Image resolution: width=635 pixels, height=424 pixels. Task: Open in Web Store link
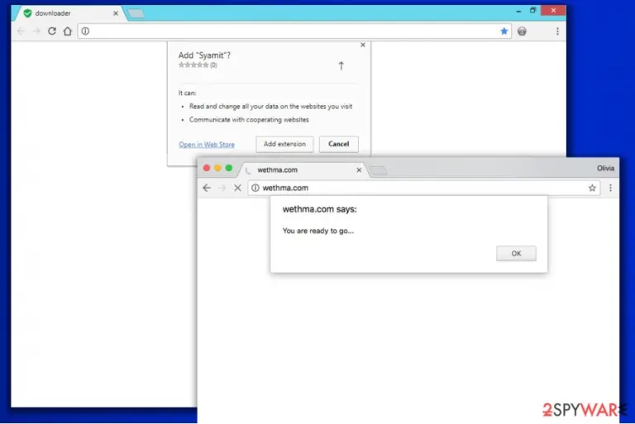point(207,145)
